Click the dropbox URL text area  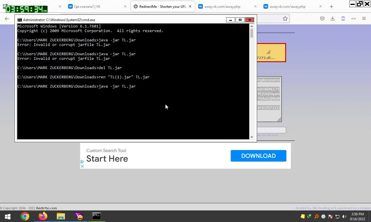pos(269,99)
